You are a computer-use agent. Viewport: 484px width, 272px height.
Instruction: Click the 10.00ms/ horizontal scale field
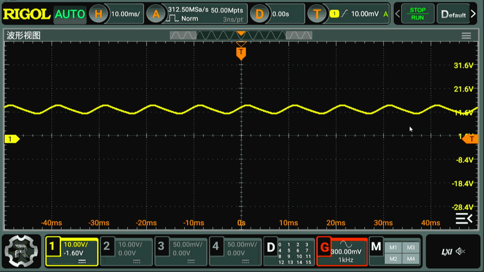click(126, 14)
